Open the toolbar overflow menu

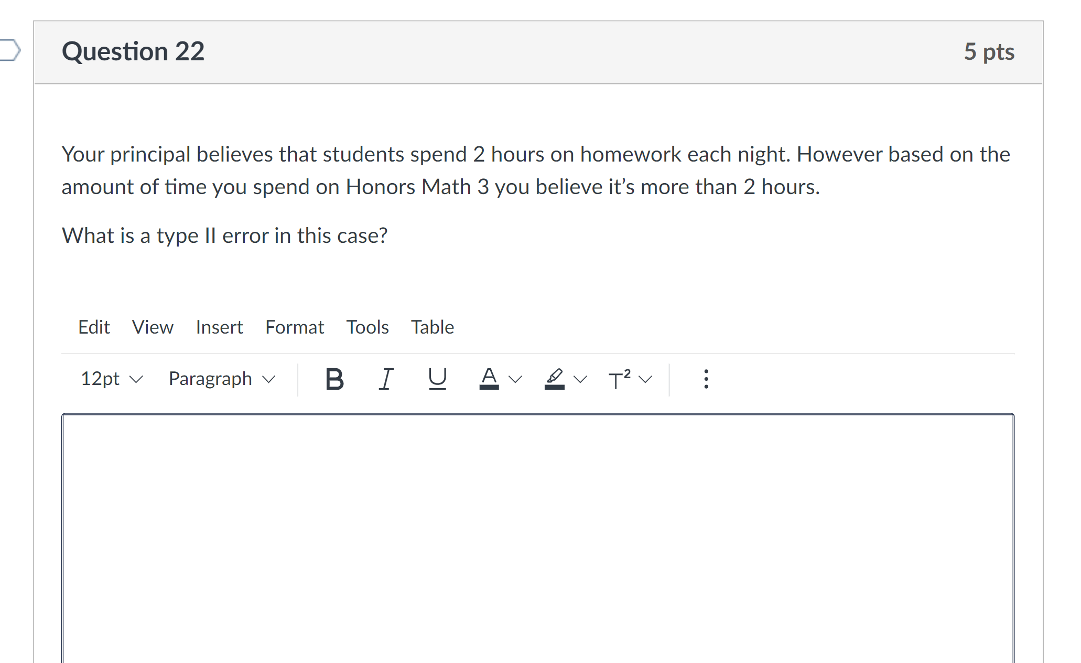[706, 379]
